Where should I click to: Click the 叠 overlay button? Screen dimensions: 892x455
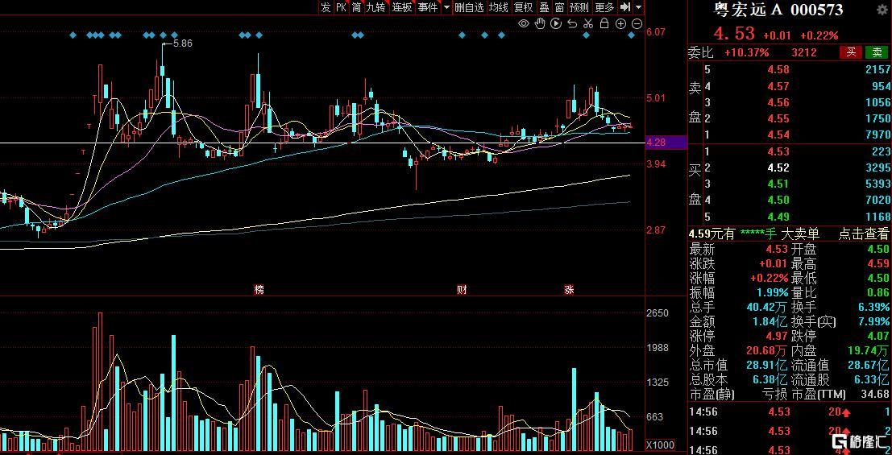(545, 6)
